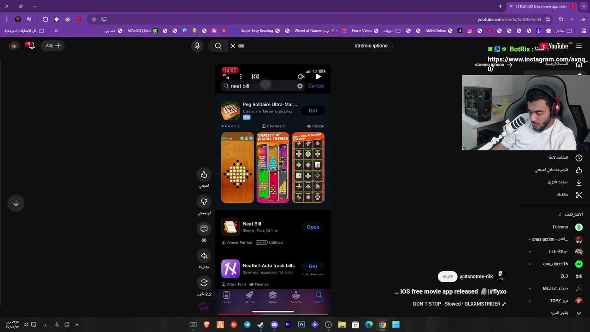Click the browser address bar URL
Viewport: 590px width, 332px height.
509,19
